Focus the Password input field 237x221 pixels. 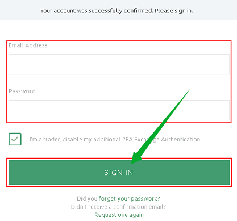[x=119, y=110]
